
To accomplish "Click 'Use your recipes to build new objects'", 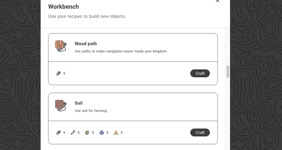I will click(87, 16).
